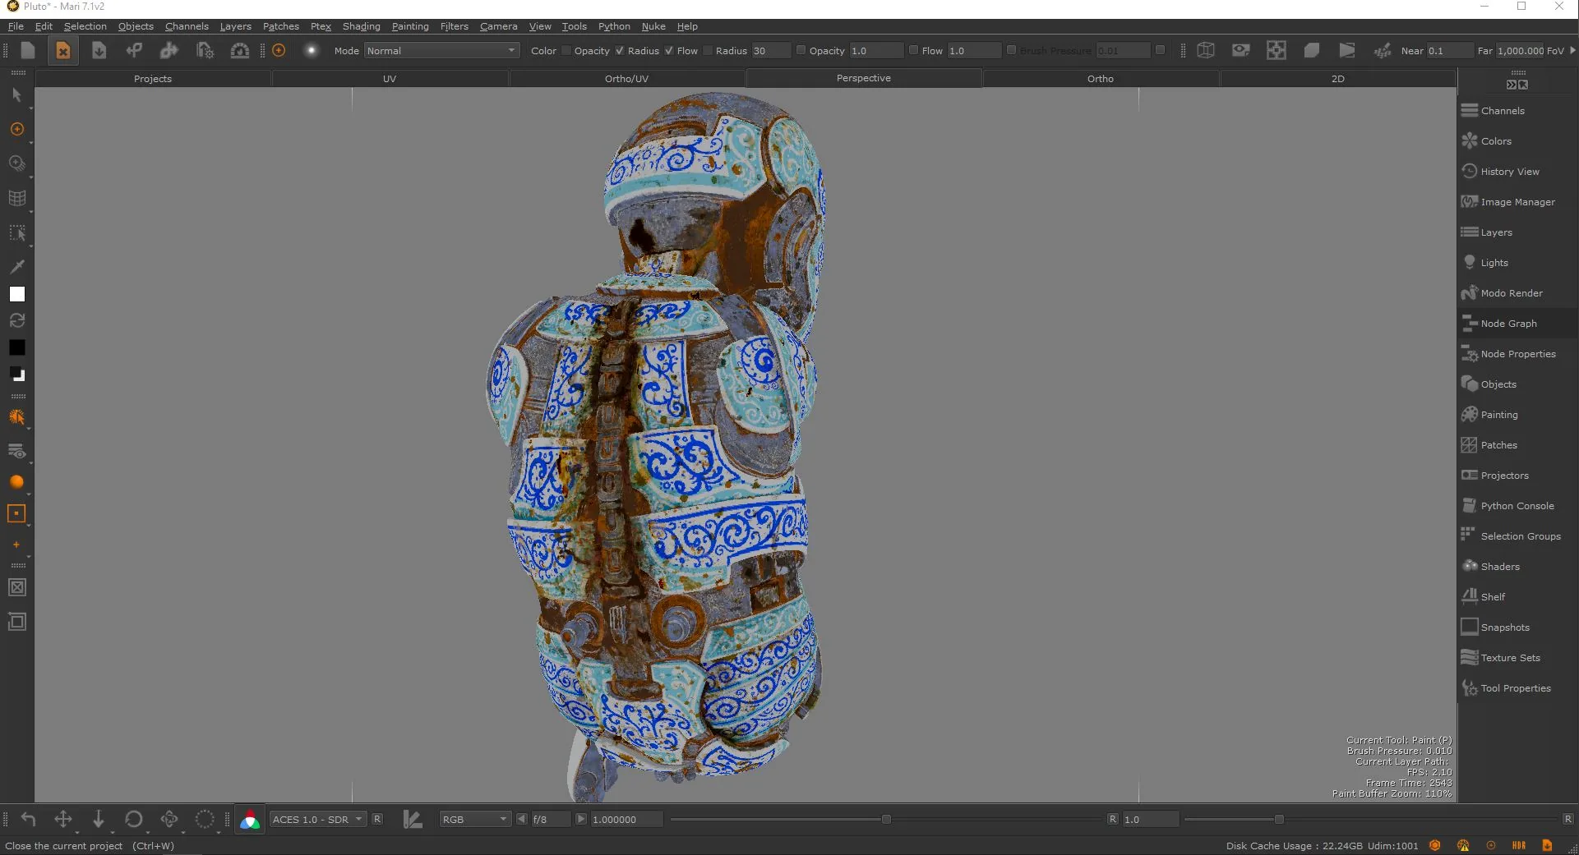Screen dimensions: 1579x855
Task: Toggle the Brush Pressure checkbox
Action: [x=1012, y=50]
